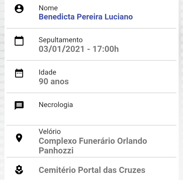Image resolution: width=183 pixels, height=180 pixels.
Task: Open the name link Benedicta Pereira Luciano
Action: [86, 17]
